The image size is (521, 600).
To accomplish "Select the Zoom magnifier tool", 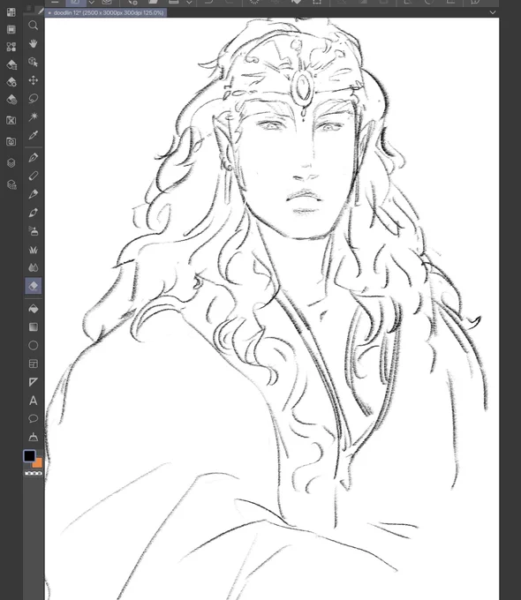I will 34,26.
